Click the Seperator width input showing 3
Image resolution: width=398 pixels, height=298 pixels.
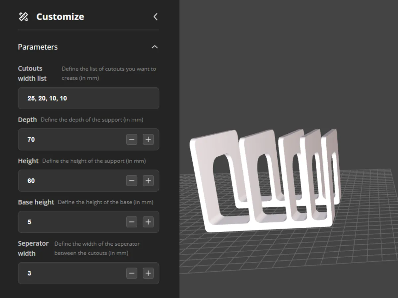click(71, 273)
